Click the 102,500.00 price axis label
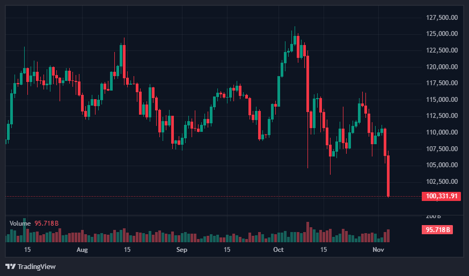 442,182
